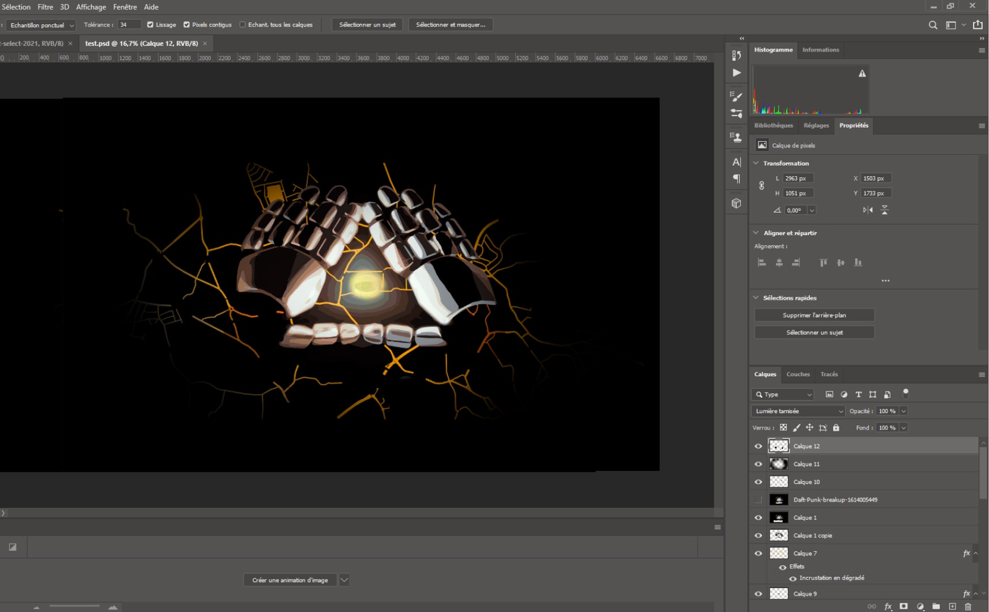Filter layers by shape layers
989x612 pixels.
(x=873, y=394)
